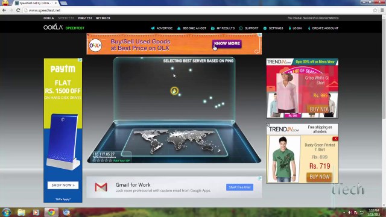Click Settings gear icon
Viewport: 386px width, 217px height.
pyautogui.click(x=265, y=28)
